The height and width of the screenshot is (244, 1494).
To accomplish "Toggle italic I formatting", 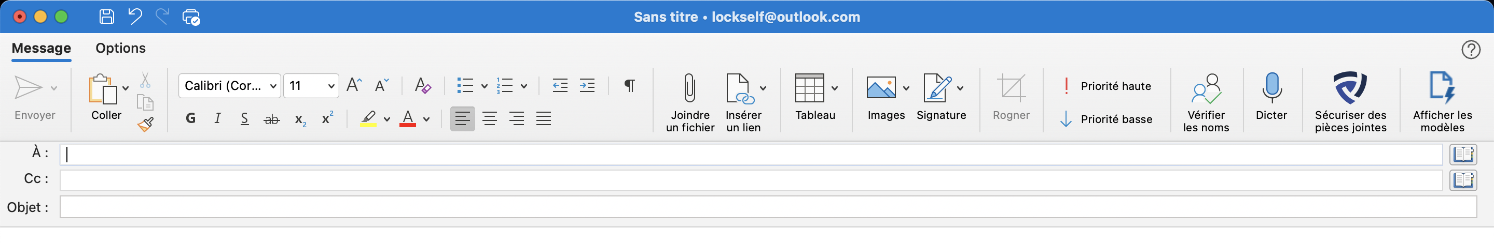I will (x=217, y=118).
